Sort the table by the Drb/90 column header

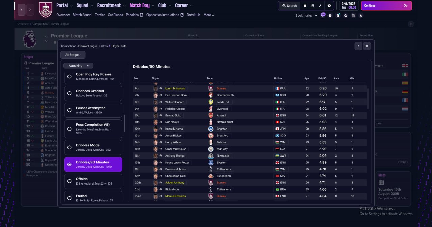tap(322, 78)
